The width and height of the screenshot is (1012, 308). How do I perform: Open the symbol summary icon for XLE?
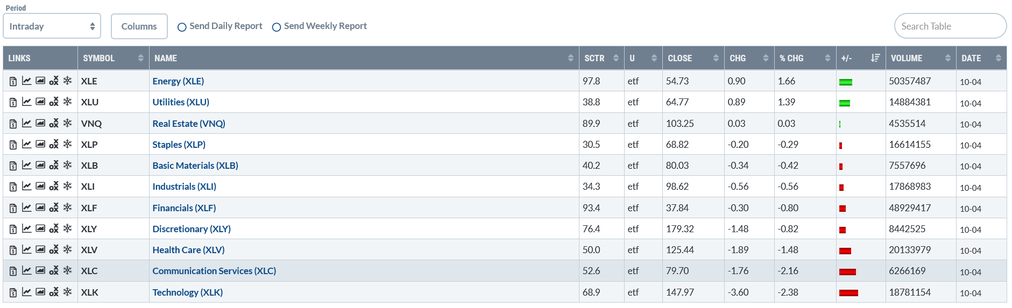click(x=13, y=81)
